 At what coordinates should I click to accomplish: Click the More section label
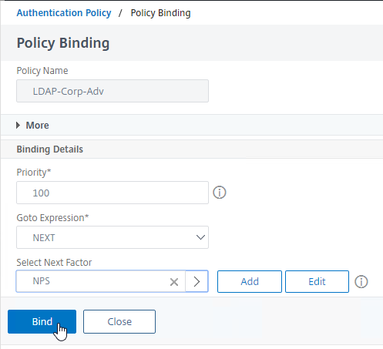(37, 126)
